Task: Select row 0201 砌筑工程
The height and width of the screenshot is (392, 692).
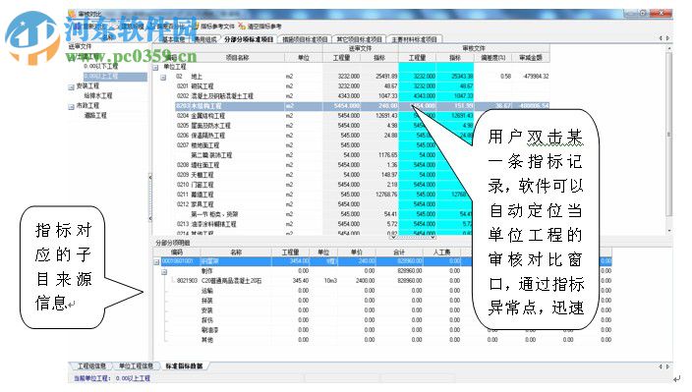Action: coord(362,86)
